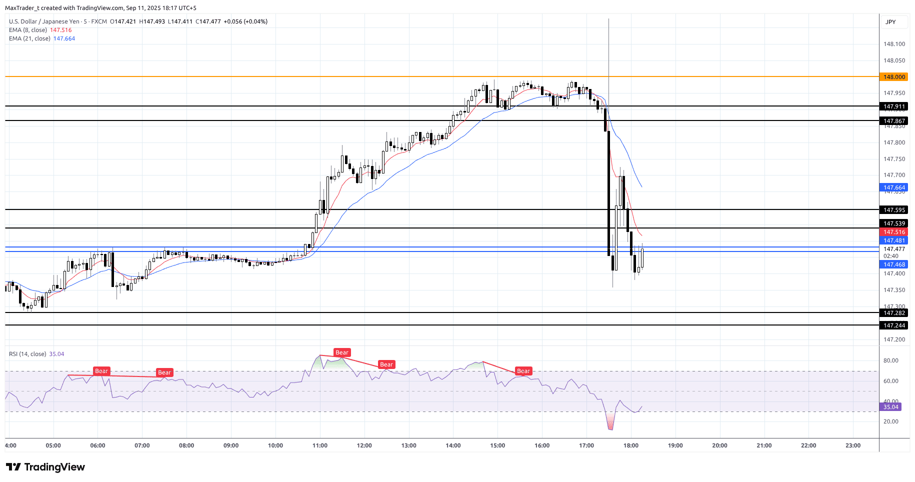The image size is (915, 482).
Task: Click the 147.595 price level label
Action: pos(894,210)
